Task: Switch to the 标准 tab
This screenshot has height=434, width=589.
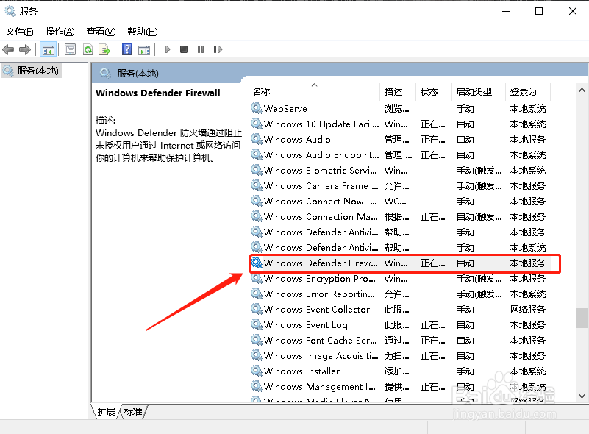Action: [x=131, y=413]
